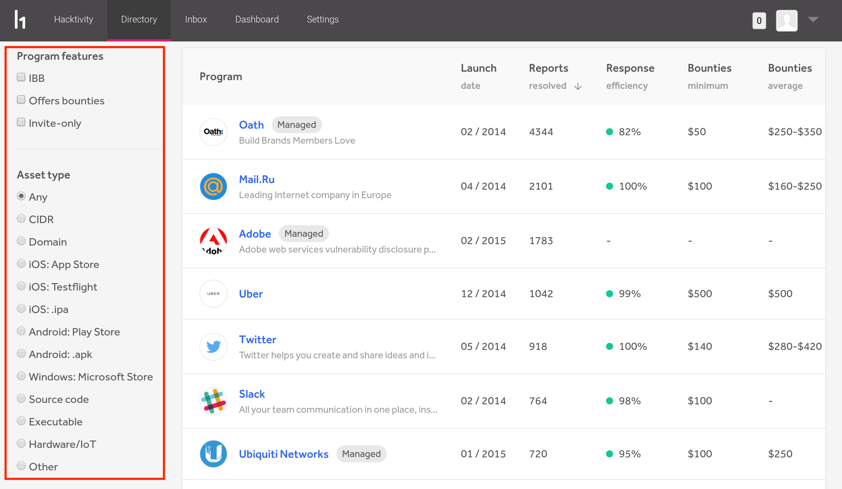Click the Ubiquiti Networks logo
The height and width of the screenshot is (489, 842).
point(213,454)
